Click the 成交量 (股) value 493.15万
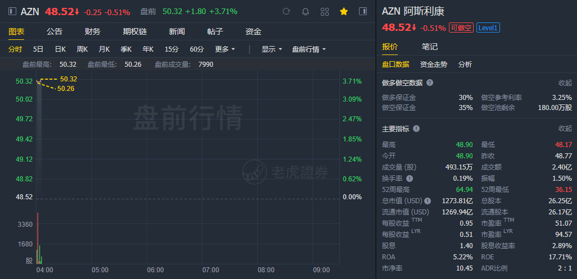The height and width of the screenshot is (279, 577). point(459,168)
